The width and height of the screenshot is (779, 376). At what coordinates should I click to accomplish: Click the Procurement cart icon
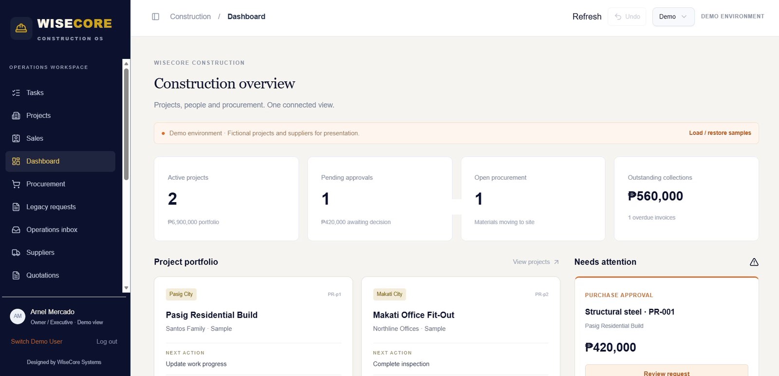[x=16, y=184]
